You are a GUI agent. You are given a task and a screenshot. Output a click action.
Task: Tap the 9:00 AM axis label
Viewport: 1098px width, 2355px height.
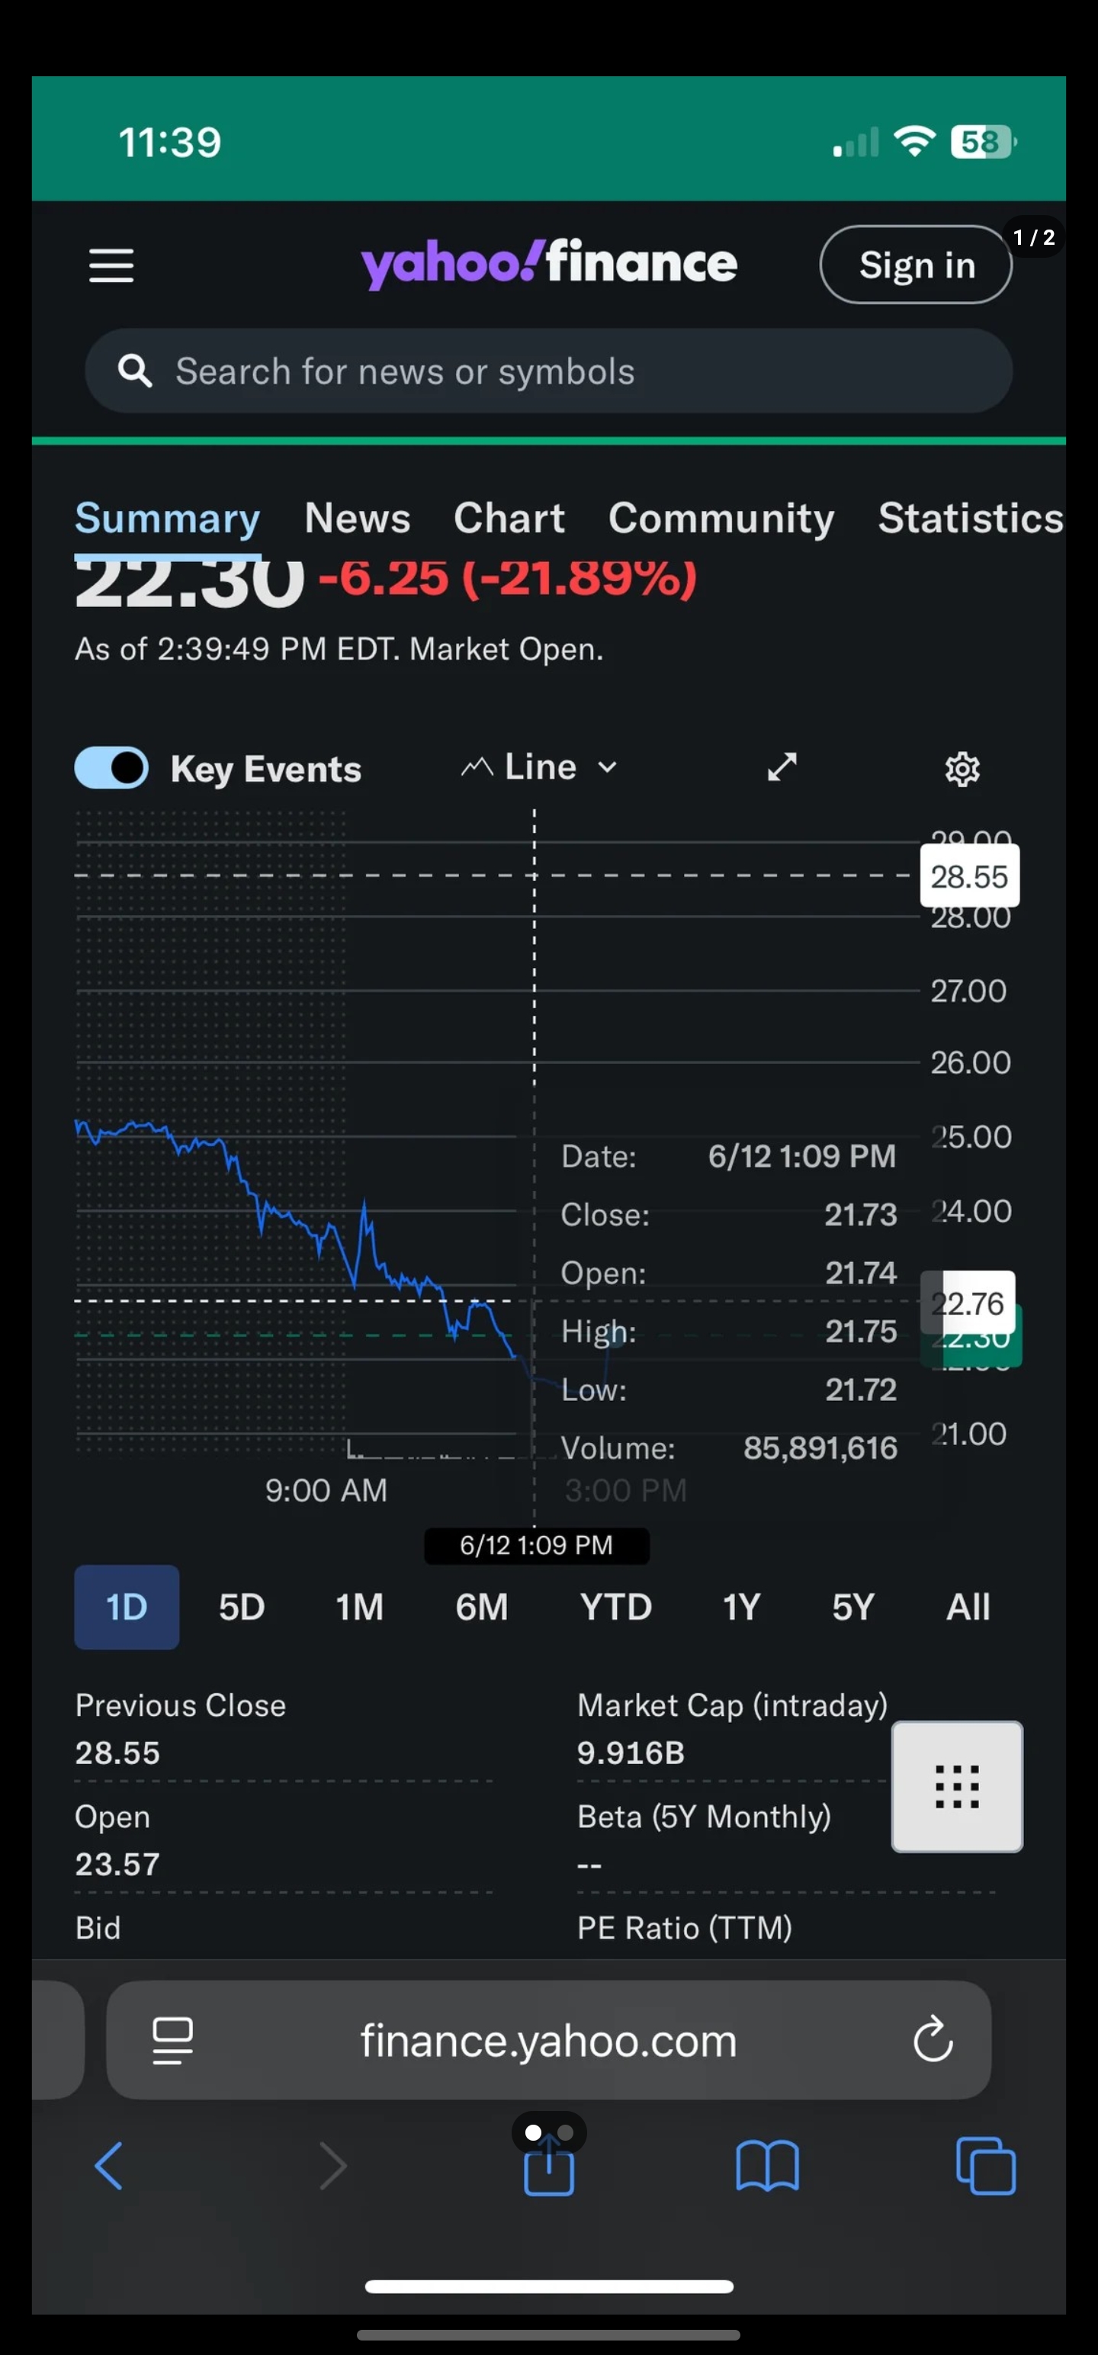pyautogui.click(x=326, y=1490)
